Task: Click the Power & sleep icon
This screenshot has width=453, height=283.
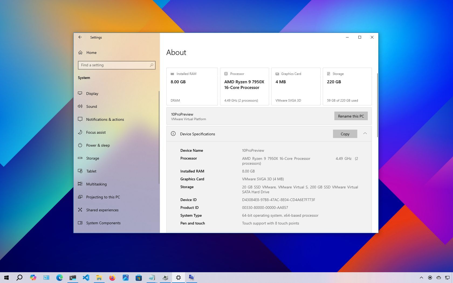Action: [80, 145]
